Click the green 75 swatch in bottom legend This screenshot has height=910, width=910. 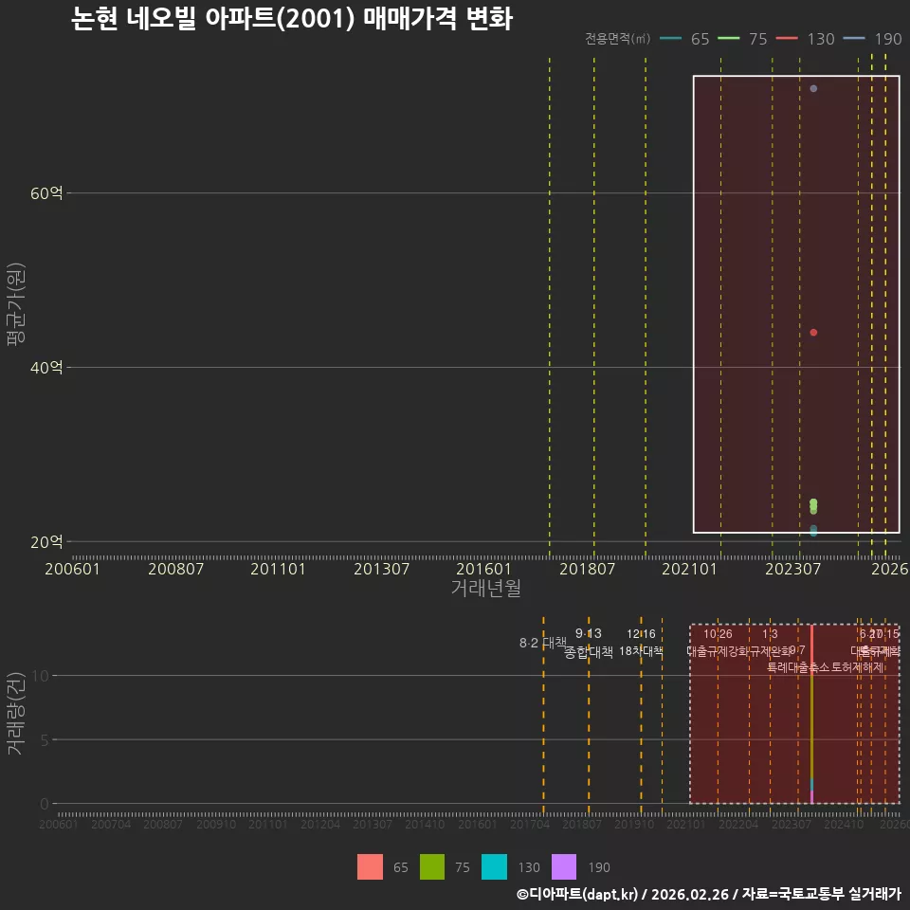click(432, 866)
